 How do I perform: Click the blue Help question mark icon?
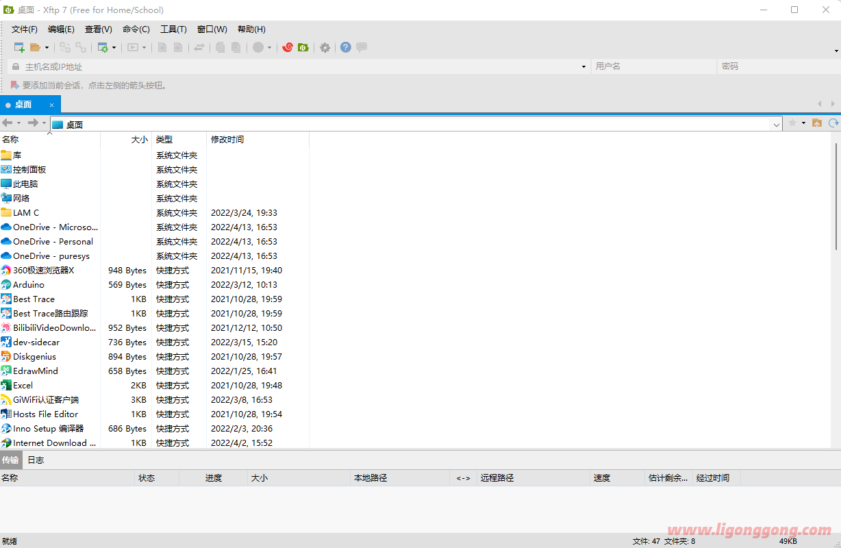(x=345, y=47)
